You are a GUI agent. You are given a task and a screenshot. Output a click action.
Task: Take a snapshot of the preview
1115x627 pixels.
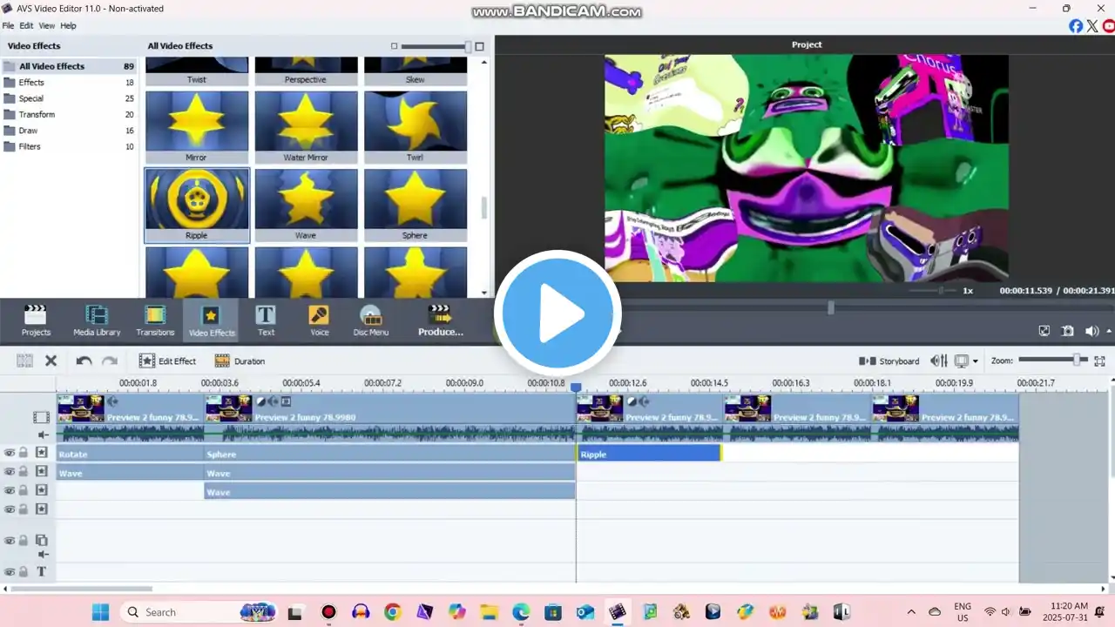(1068, 331)
